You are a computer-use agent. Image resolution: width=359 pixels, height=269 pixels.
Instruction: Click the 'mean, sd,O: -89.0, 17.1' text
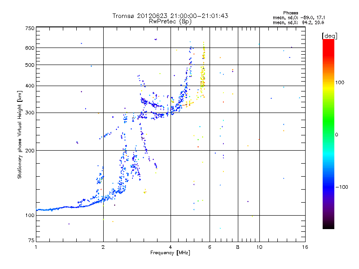tap(299, 17)
